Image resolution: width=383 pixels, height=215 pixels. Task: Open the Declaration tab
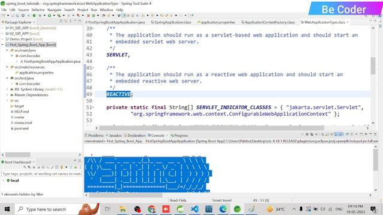(135, 136)
